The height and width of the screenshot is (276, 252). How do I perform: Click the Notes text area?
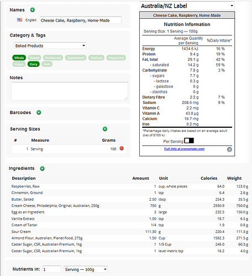pos(70,91)
